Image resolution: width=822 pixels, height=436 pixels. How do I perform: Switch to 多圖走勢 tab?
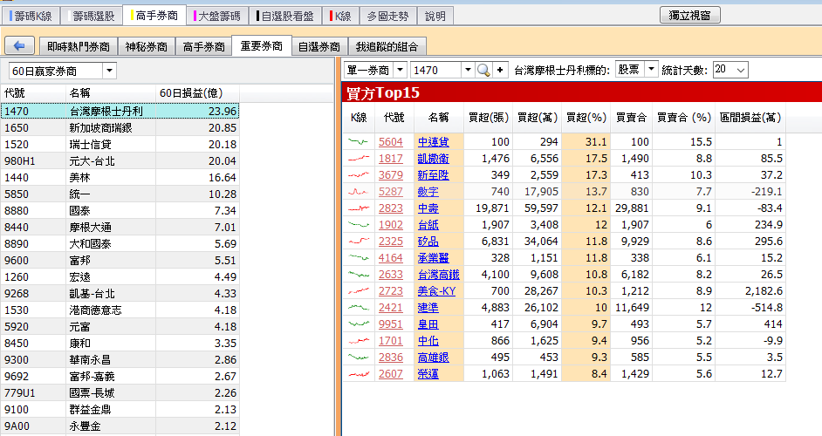[x=388, y=17]
